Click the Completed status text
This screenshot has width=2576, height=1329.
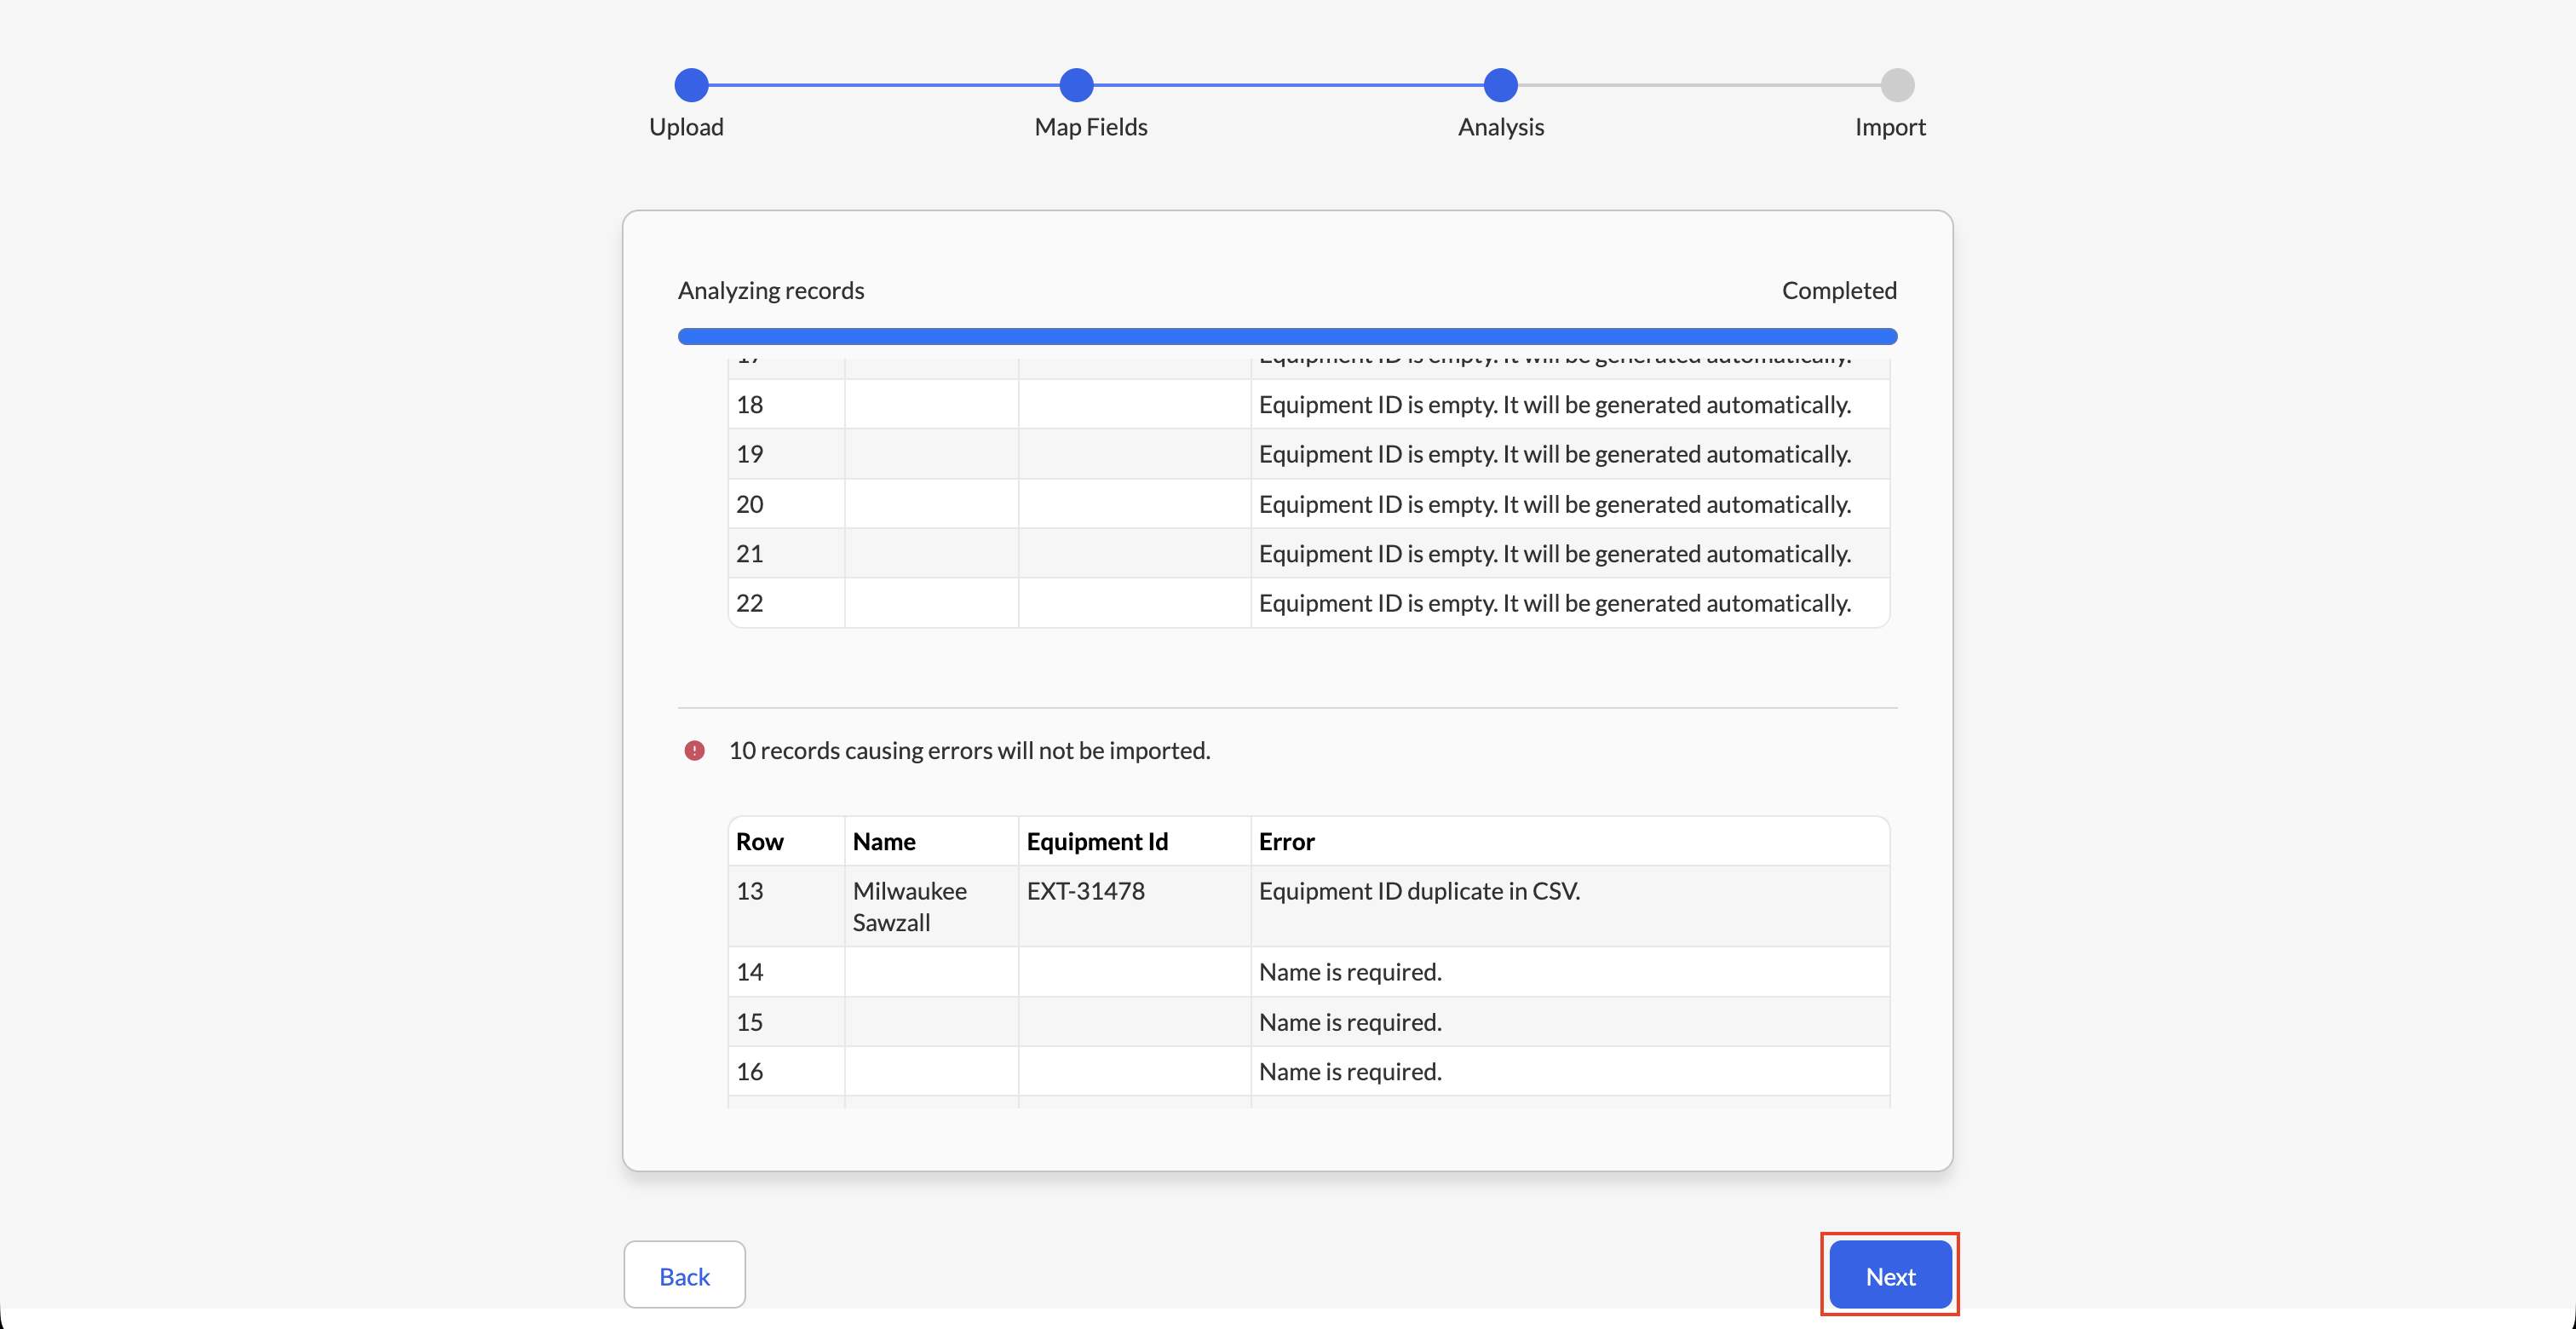[x=1839, y=290]
